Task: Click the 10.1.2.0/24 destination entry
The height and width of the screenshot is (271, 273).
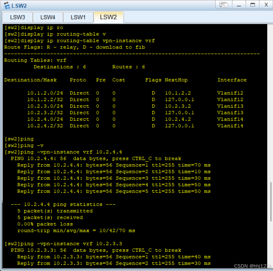Action: pyautogui.click(x=45, y=93)
